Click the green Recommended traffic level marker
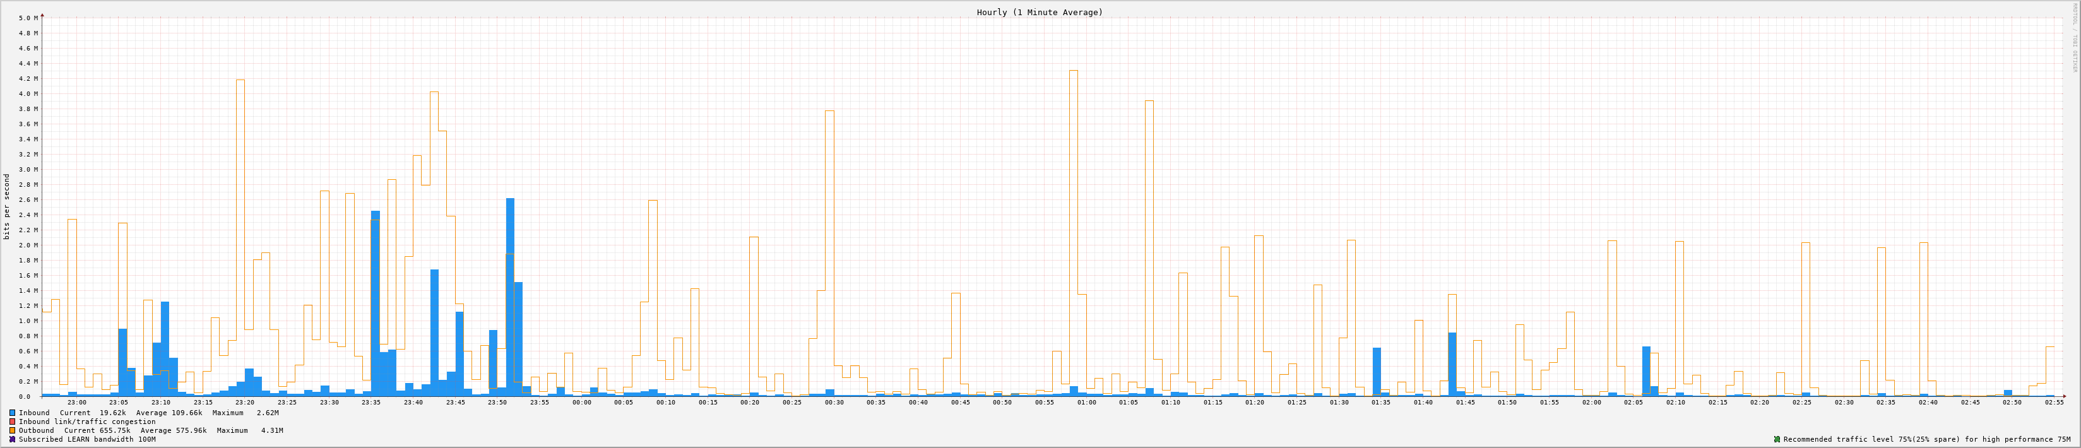The width and height of the screenshot is (2081, 448). [1776, 439]
